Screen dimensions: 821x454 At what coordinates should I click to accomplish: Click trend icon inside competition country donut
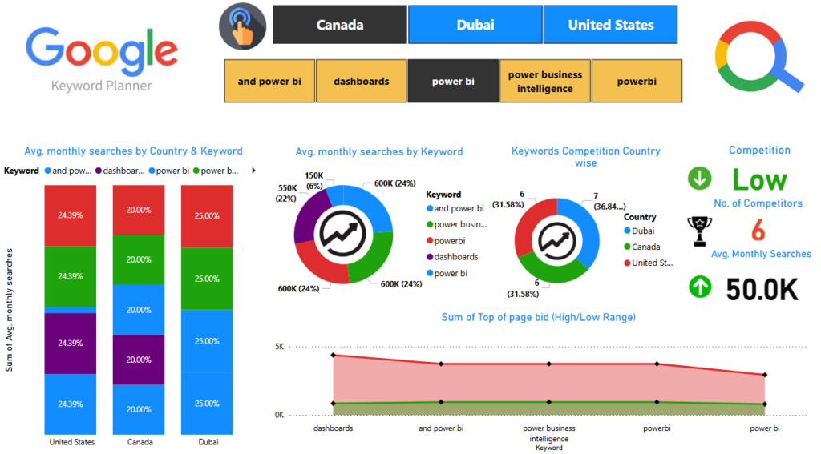coord(557,240)
